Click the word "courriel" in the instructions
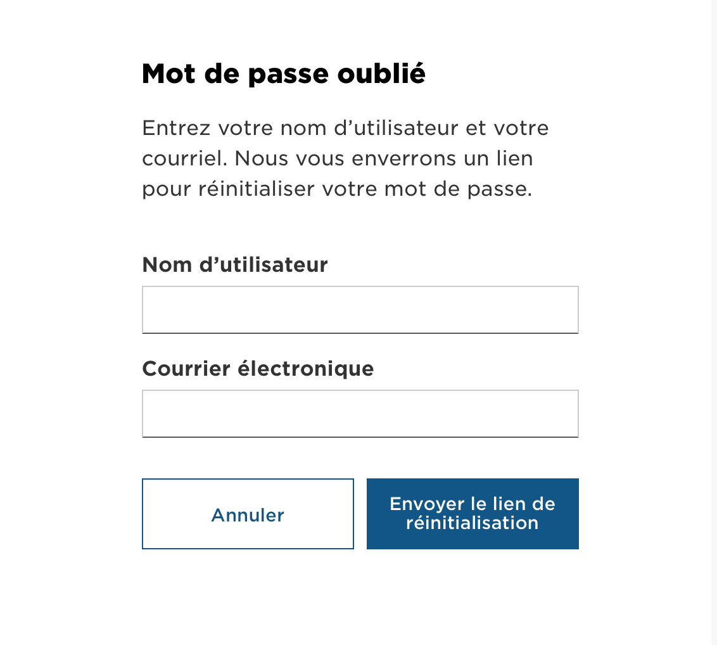Image resolution: width=717 pixels, height=645 pixels. (185, 159)
